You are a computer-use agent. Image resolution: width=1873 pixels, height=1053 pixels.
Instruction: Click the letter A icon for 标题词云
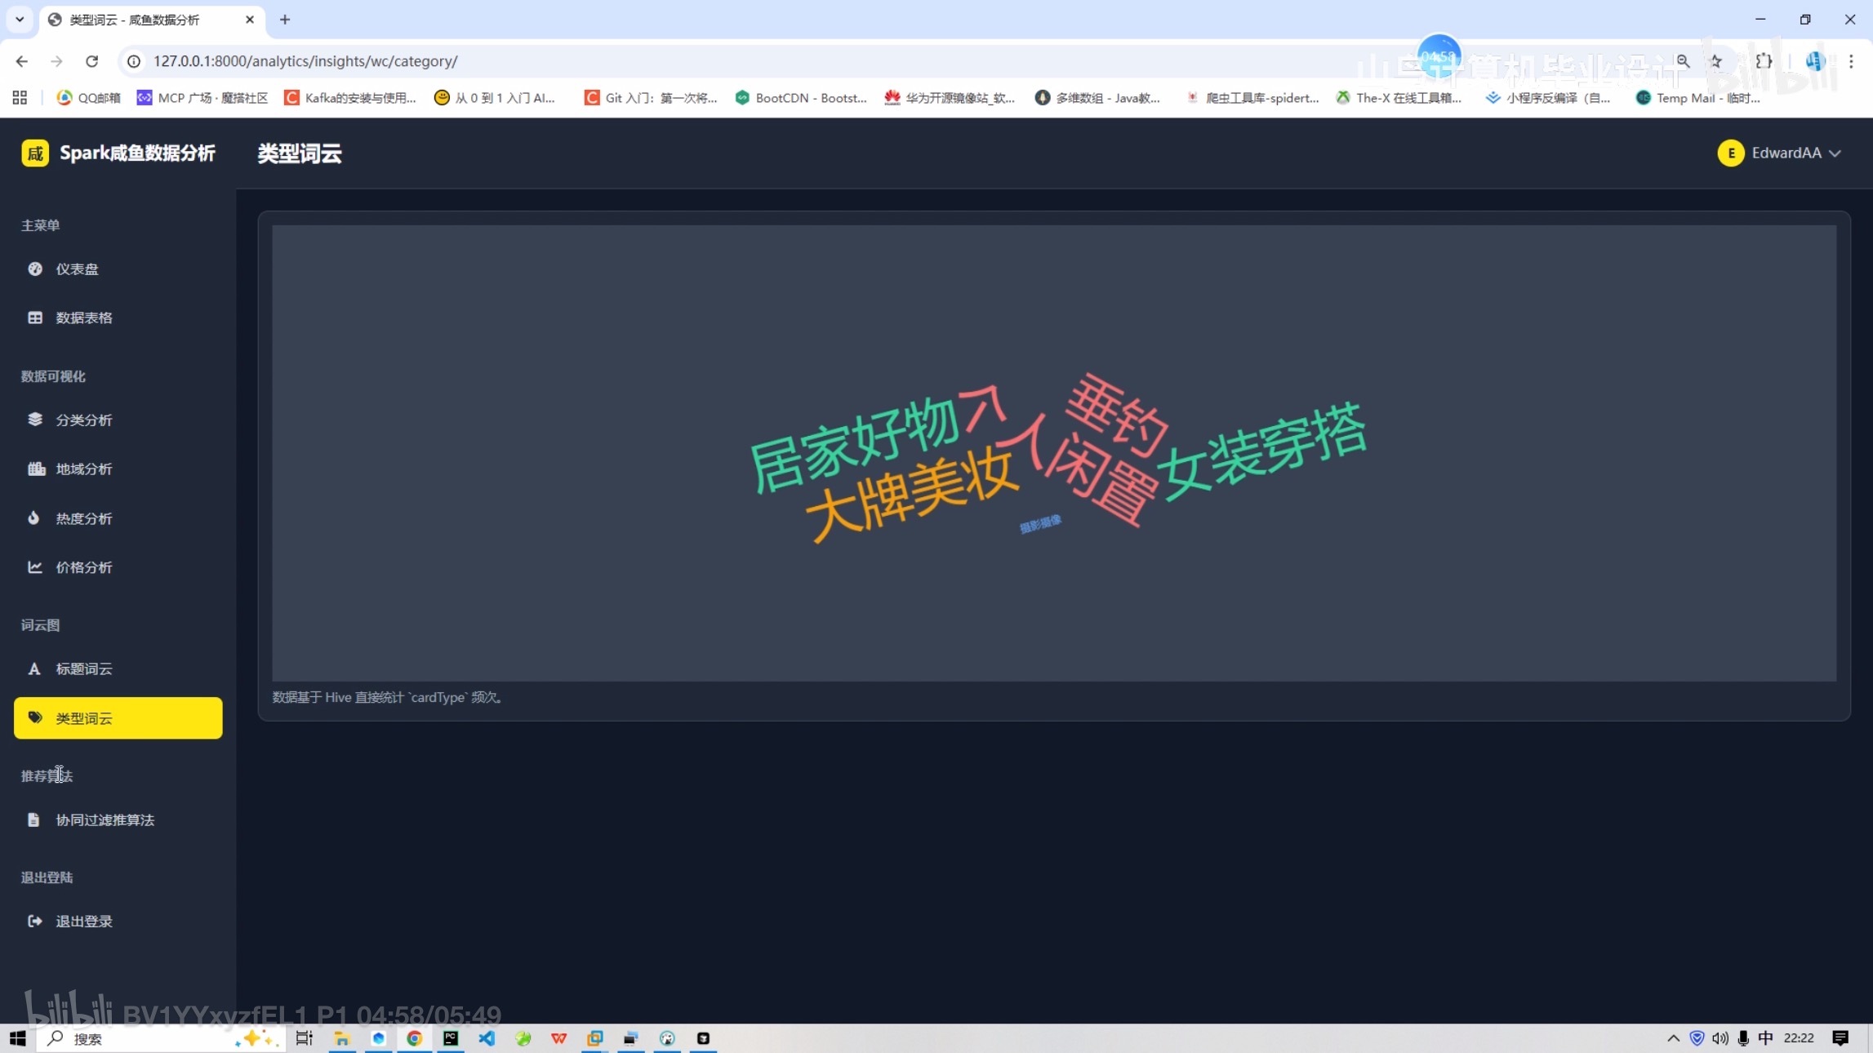point(34,669)
